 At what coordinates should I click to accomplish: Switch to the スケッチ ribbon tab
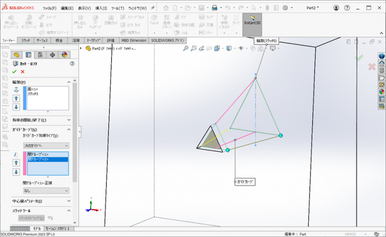coord(26,40)
